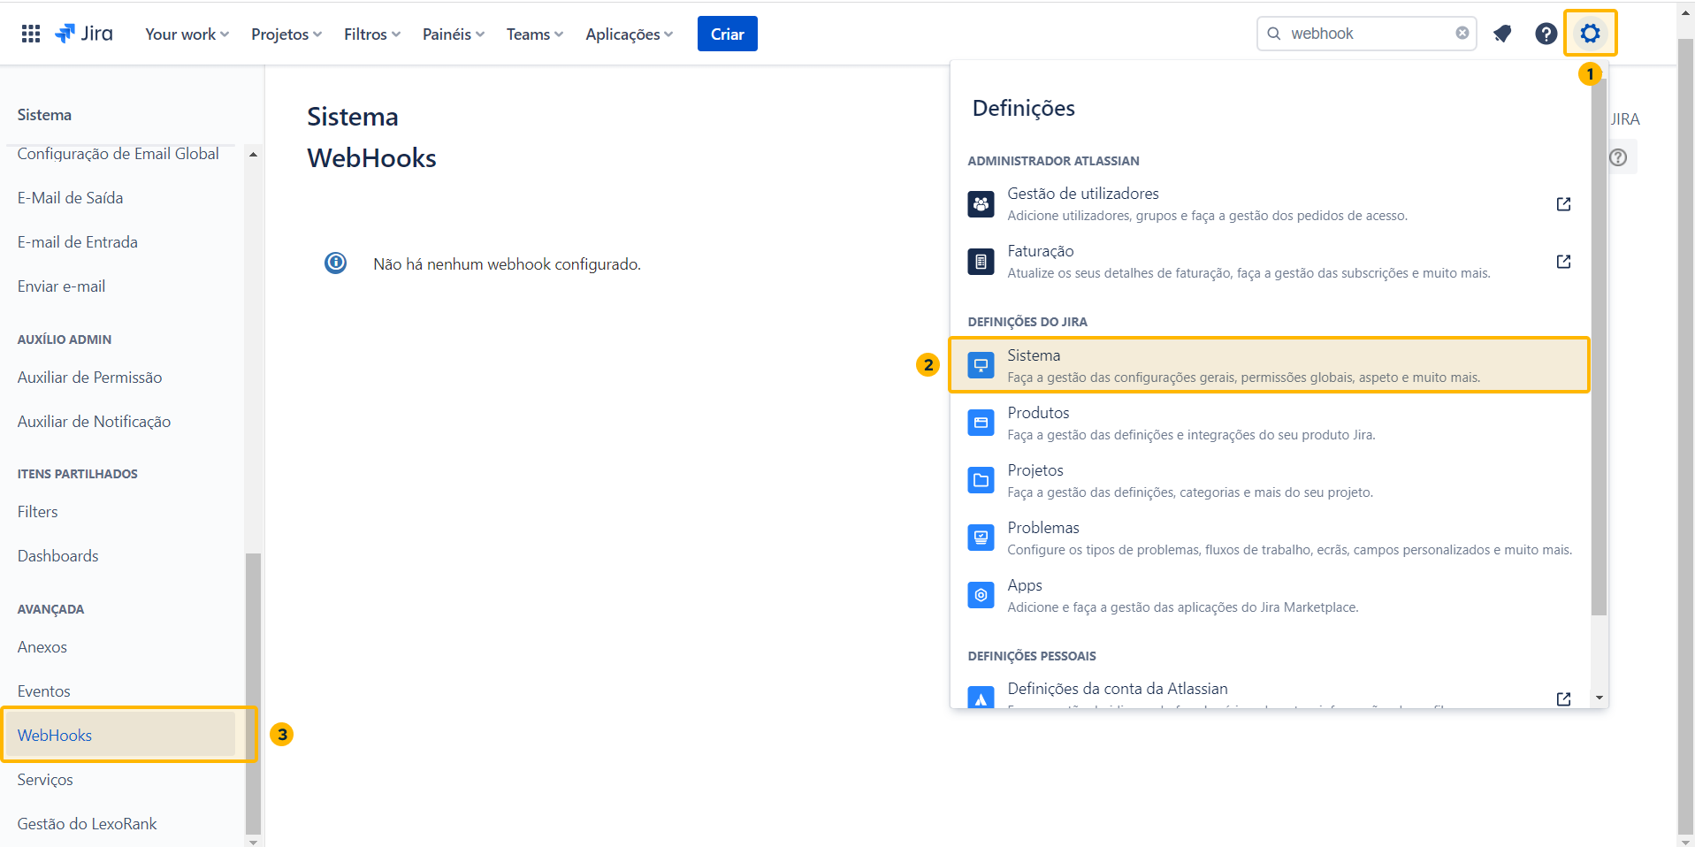The image size is (1695, 847).
Task: Select Produtos in the settings menu
Action: click(1269, 423)
